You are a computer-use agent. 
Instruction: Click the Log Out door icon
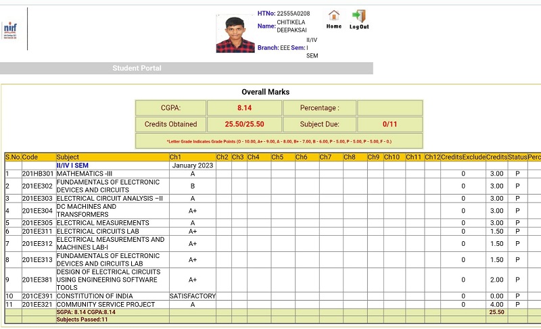(359, 16)
